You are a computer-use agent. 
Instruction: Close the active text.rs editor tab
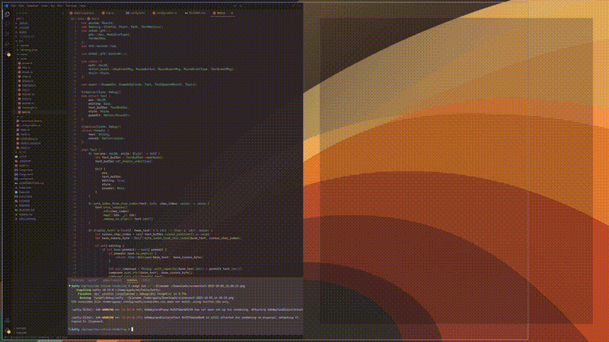click(x=232, y=13)
